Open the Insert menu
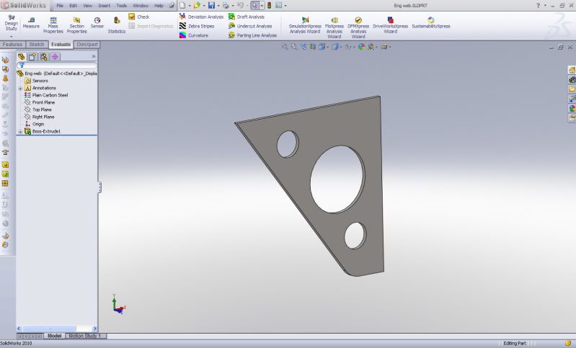This screenshot has width=576, height=348. 105,5
